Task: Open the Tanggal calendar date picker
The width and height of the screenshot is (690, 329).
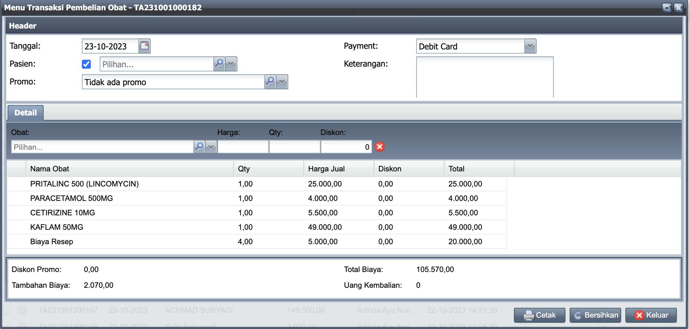Action: 144,46
